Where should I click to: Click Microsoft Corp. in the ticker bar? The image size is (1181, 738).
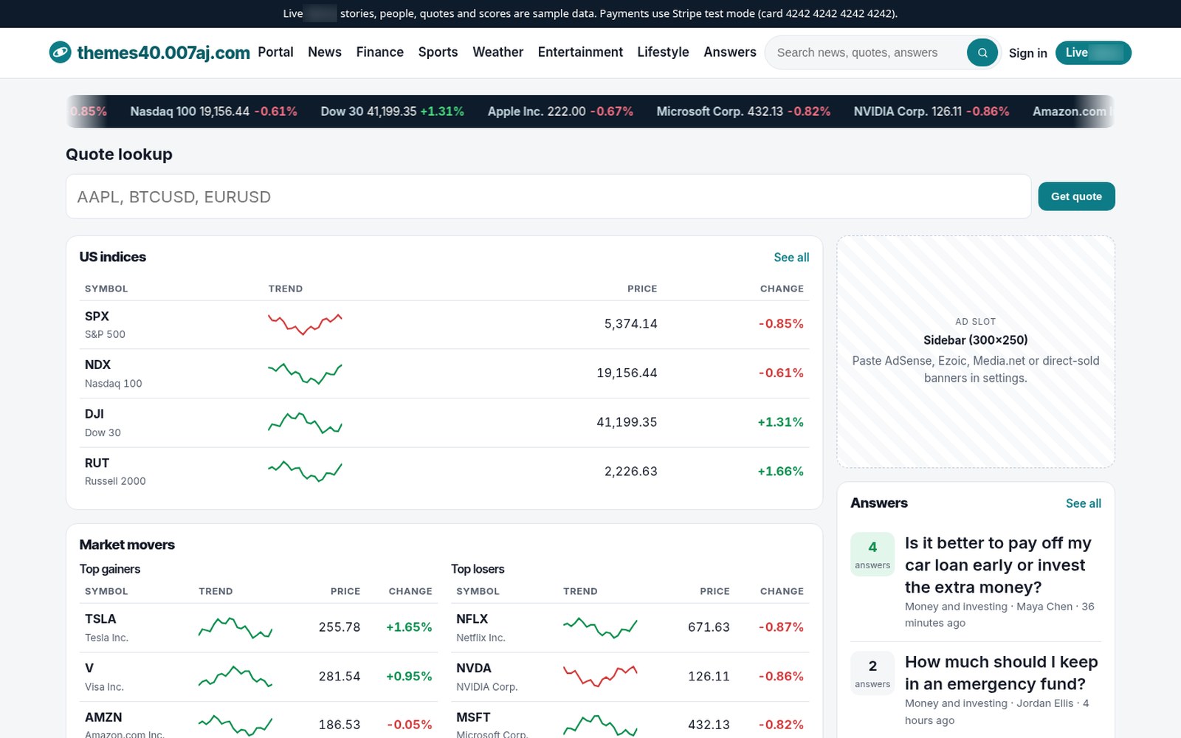point(743,111)
